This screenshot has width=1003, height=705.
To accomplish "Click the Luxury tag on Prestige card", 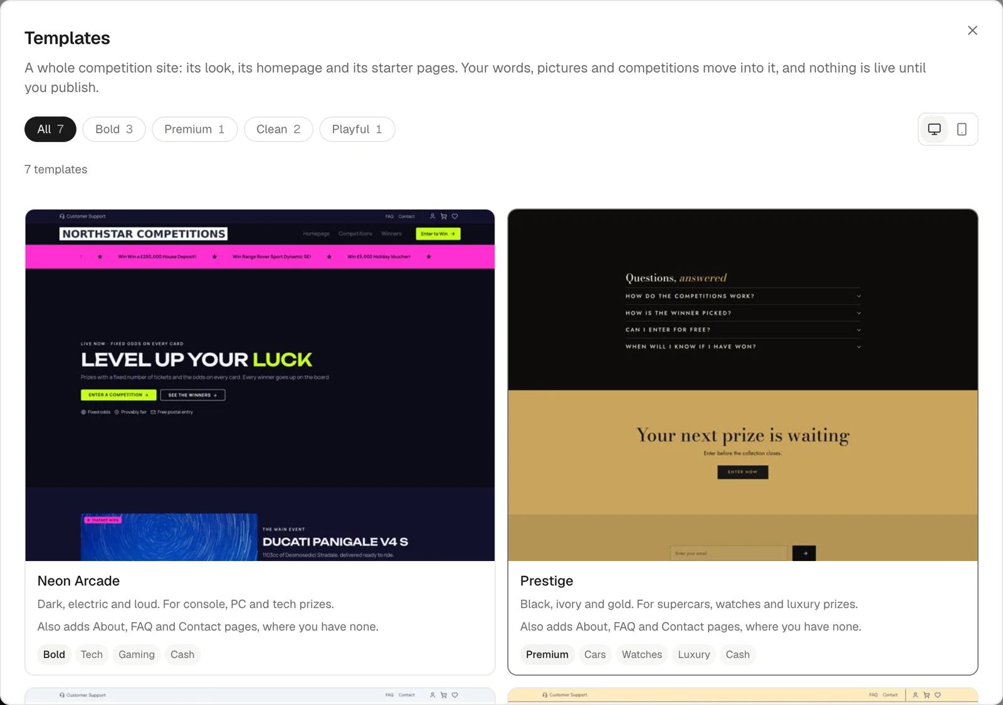I will (694, 654).
